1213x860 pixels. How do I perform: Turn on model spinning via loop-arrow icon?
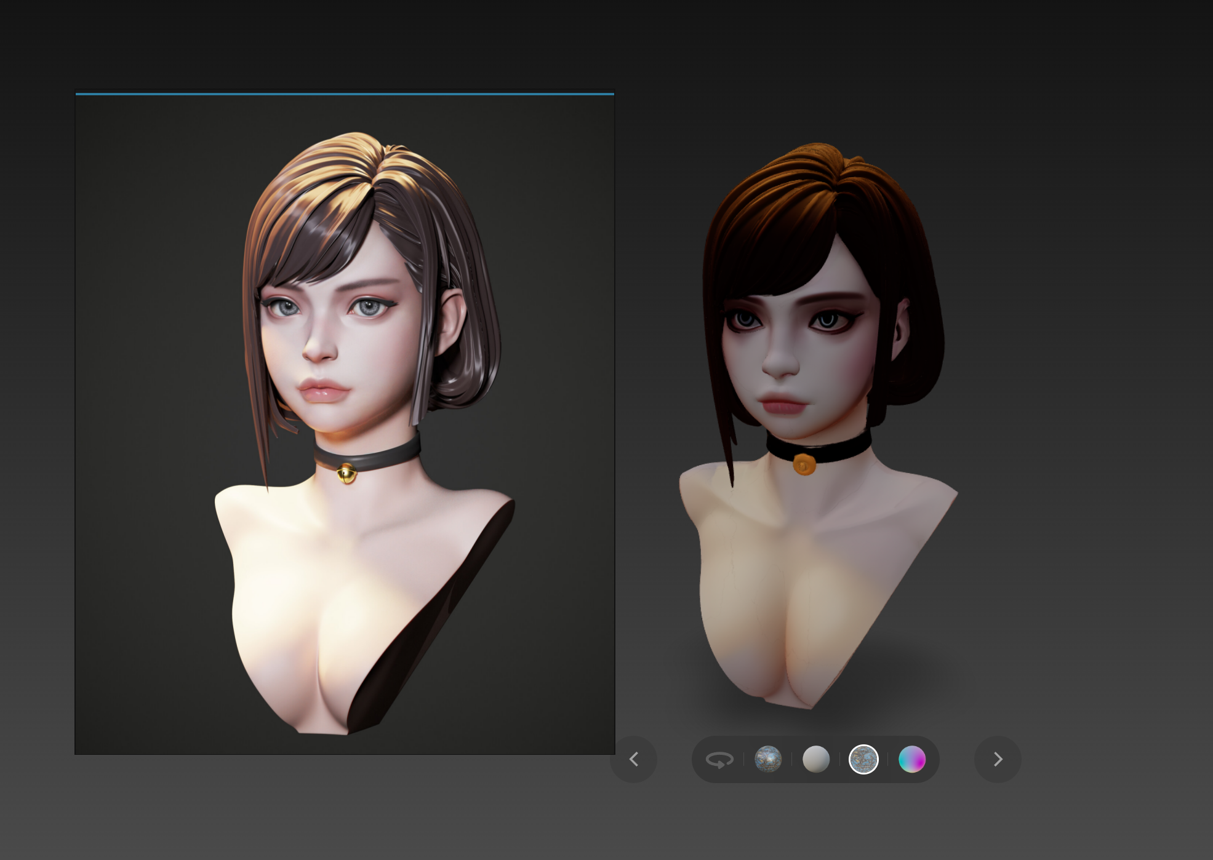[719, 760]
